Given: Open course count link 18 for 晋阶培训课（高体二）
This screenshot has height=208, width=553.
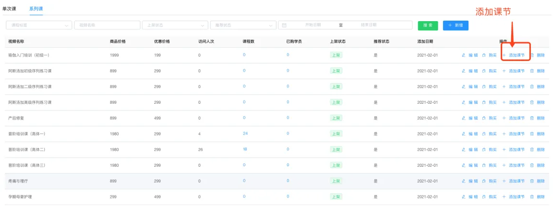Looking at the screenshot, I should (x=245, y=149).
